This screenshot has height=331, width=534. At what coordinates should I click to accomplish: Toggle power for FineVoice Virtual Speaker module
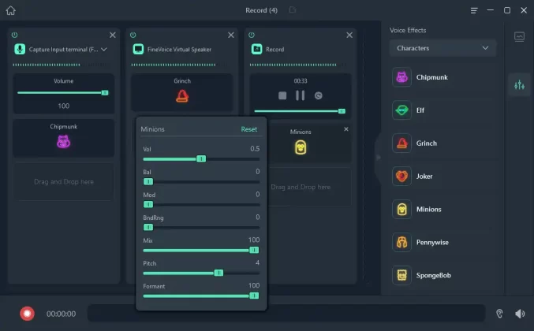click(x=133, y=35)
